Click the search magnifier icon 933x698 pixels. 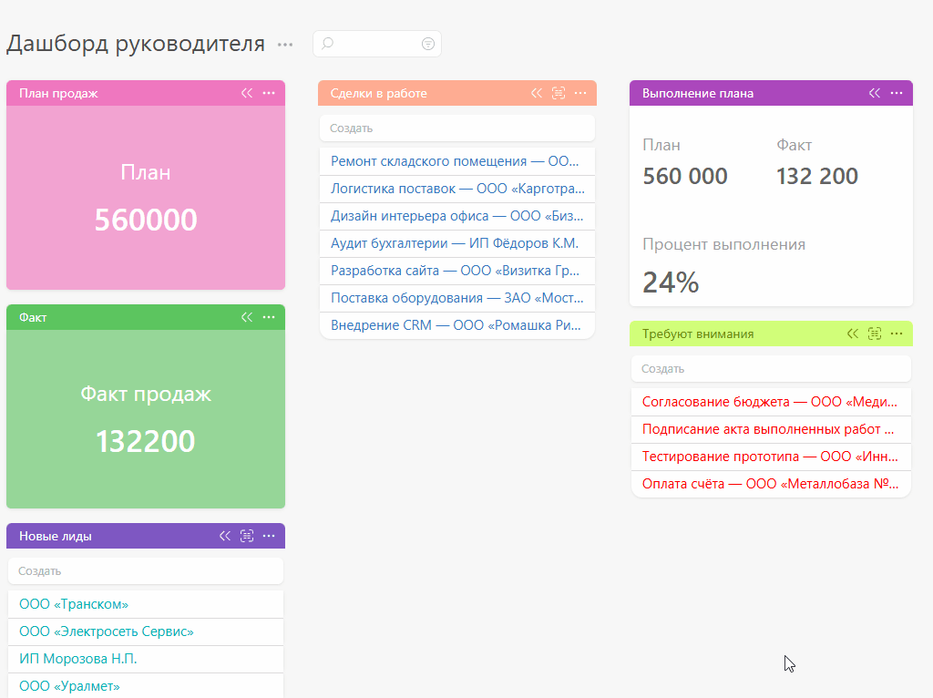pos(328,44)
